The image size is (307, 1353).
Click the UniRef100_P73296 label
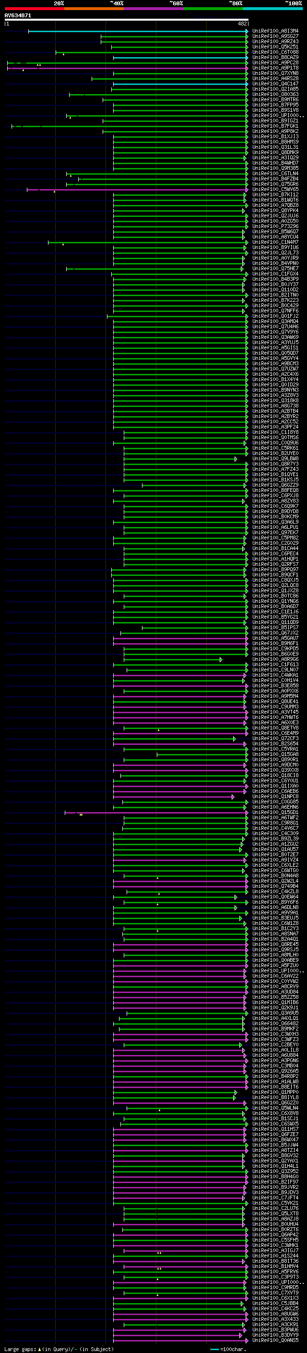tap(275, 227)
